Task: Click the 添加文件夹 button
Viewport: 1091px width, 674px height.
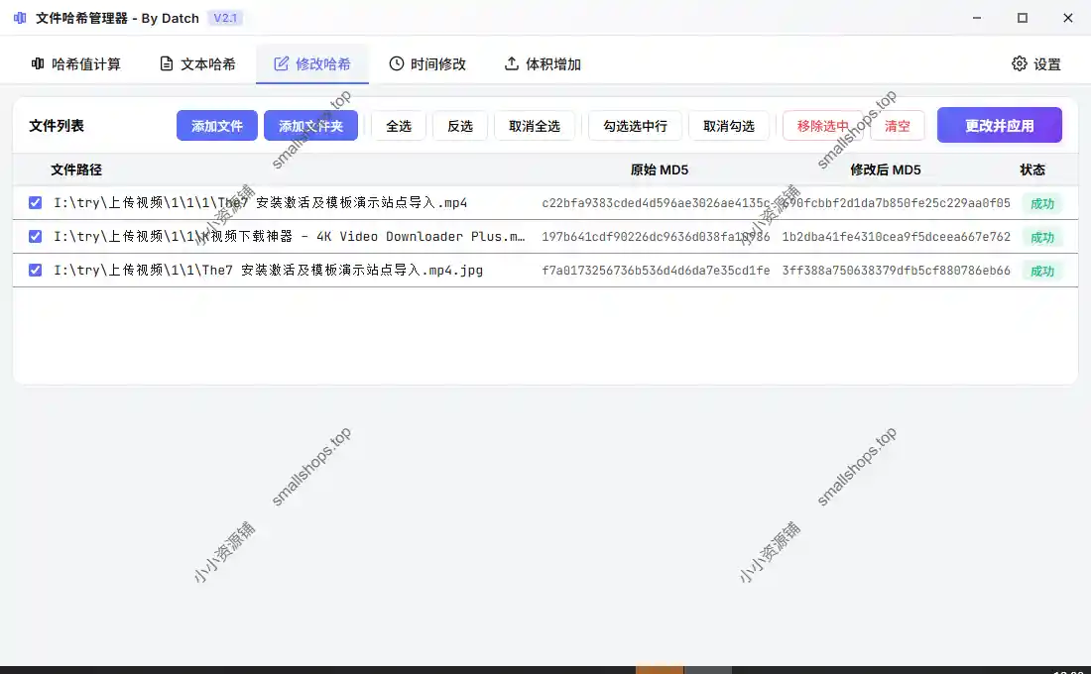Action: point(311,126)
